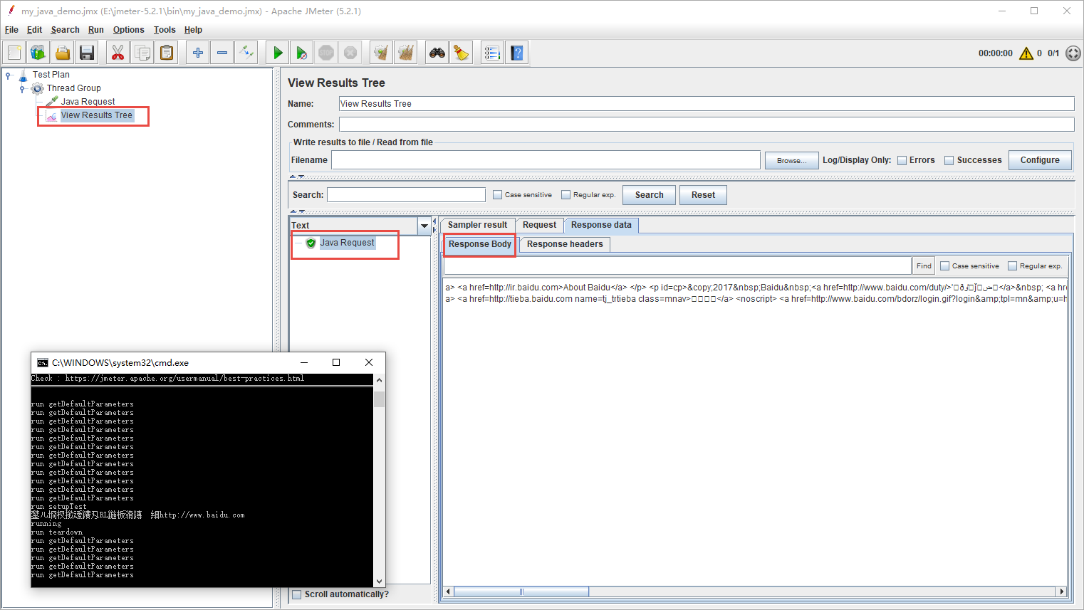Collapse the Test Plan tree node
The height and width of the screenshot is (610, 1084).
8,75
